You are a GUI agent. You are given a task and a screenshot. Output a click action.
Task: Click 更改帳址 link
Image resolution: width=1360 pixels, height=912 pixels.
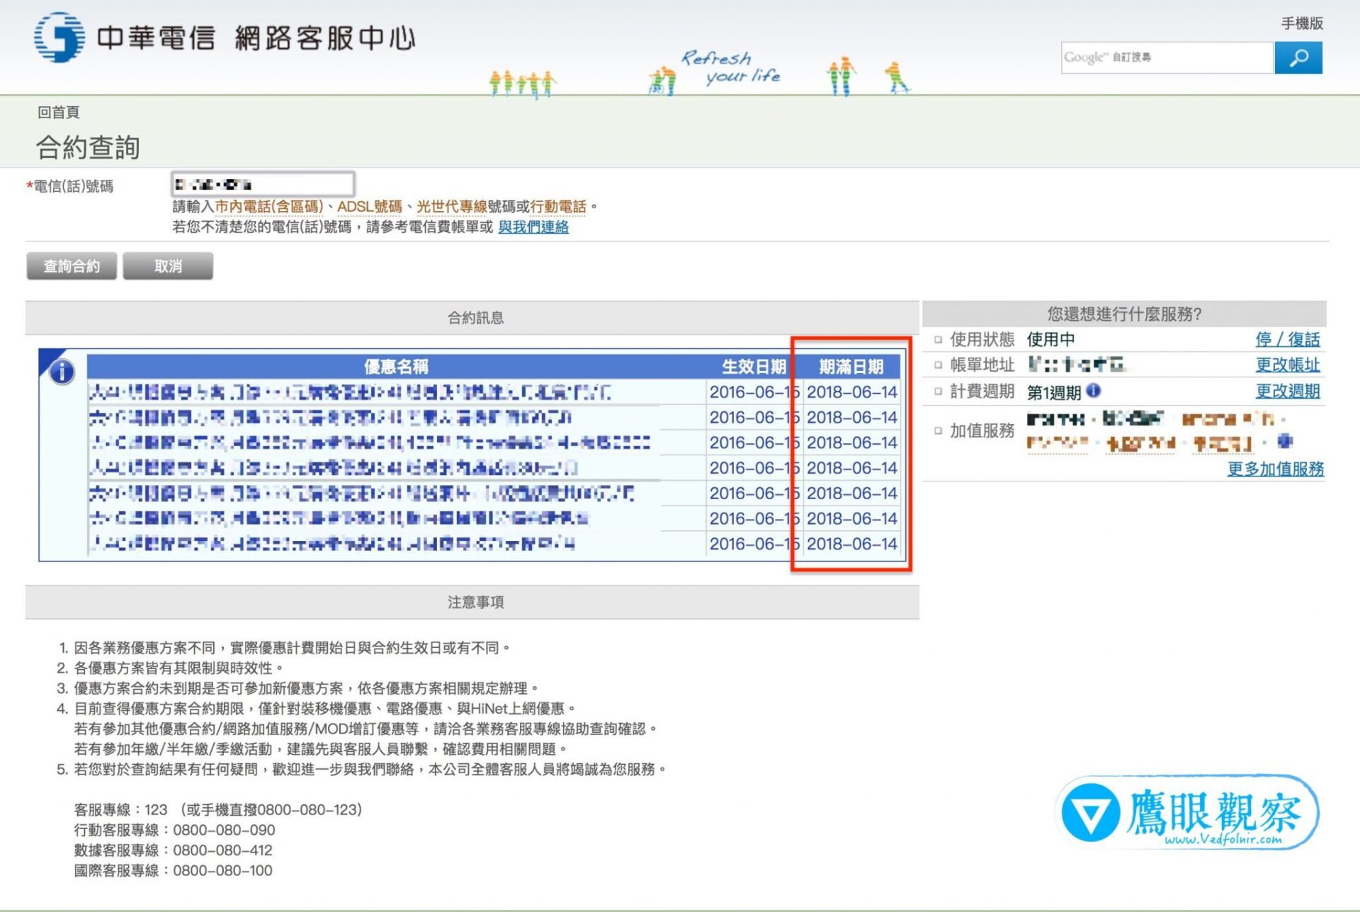point(1288,365)
